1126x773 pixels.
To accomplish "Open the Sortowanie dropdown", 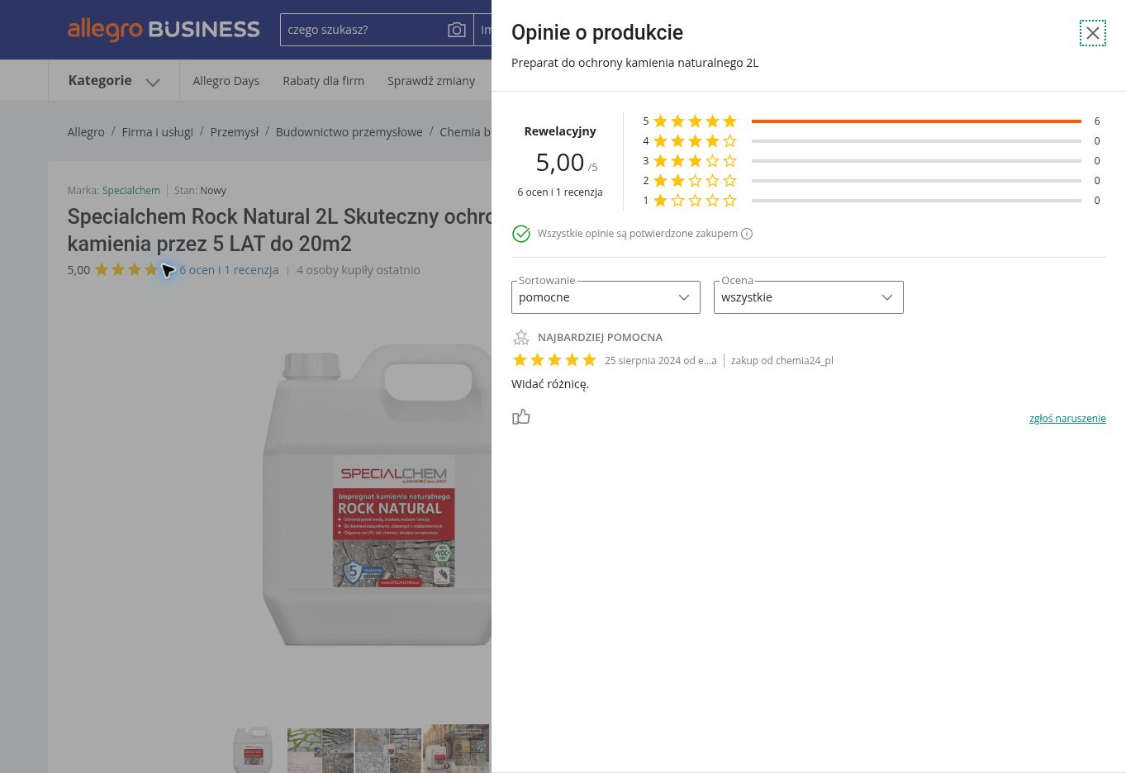I will [606, 297].
